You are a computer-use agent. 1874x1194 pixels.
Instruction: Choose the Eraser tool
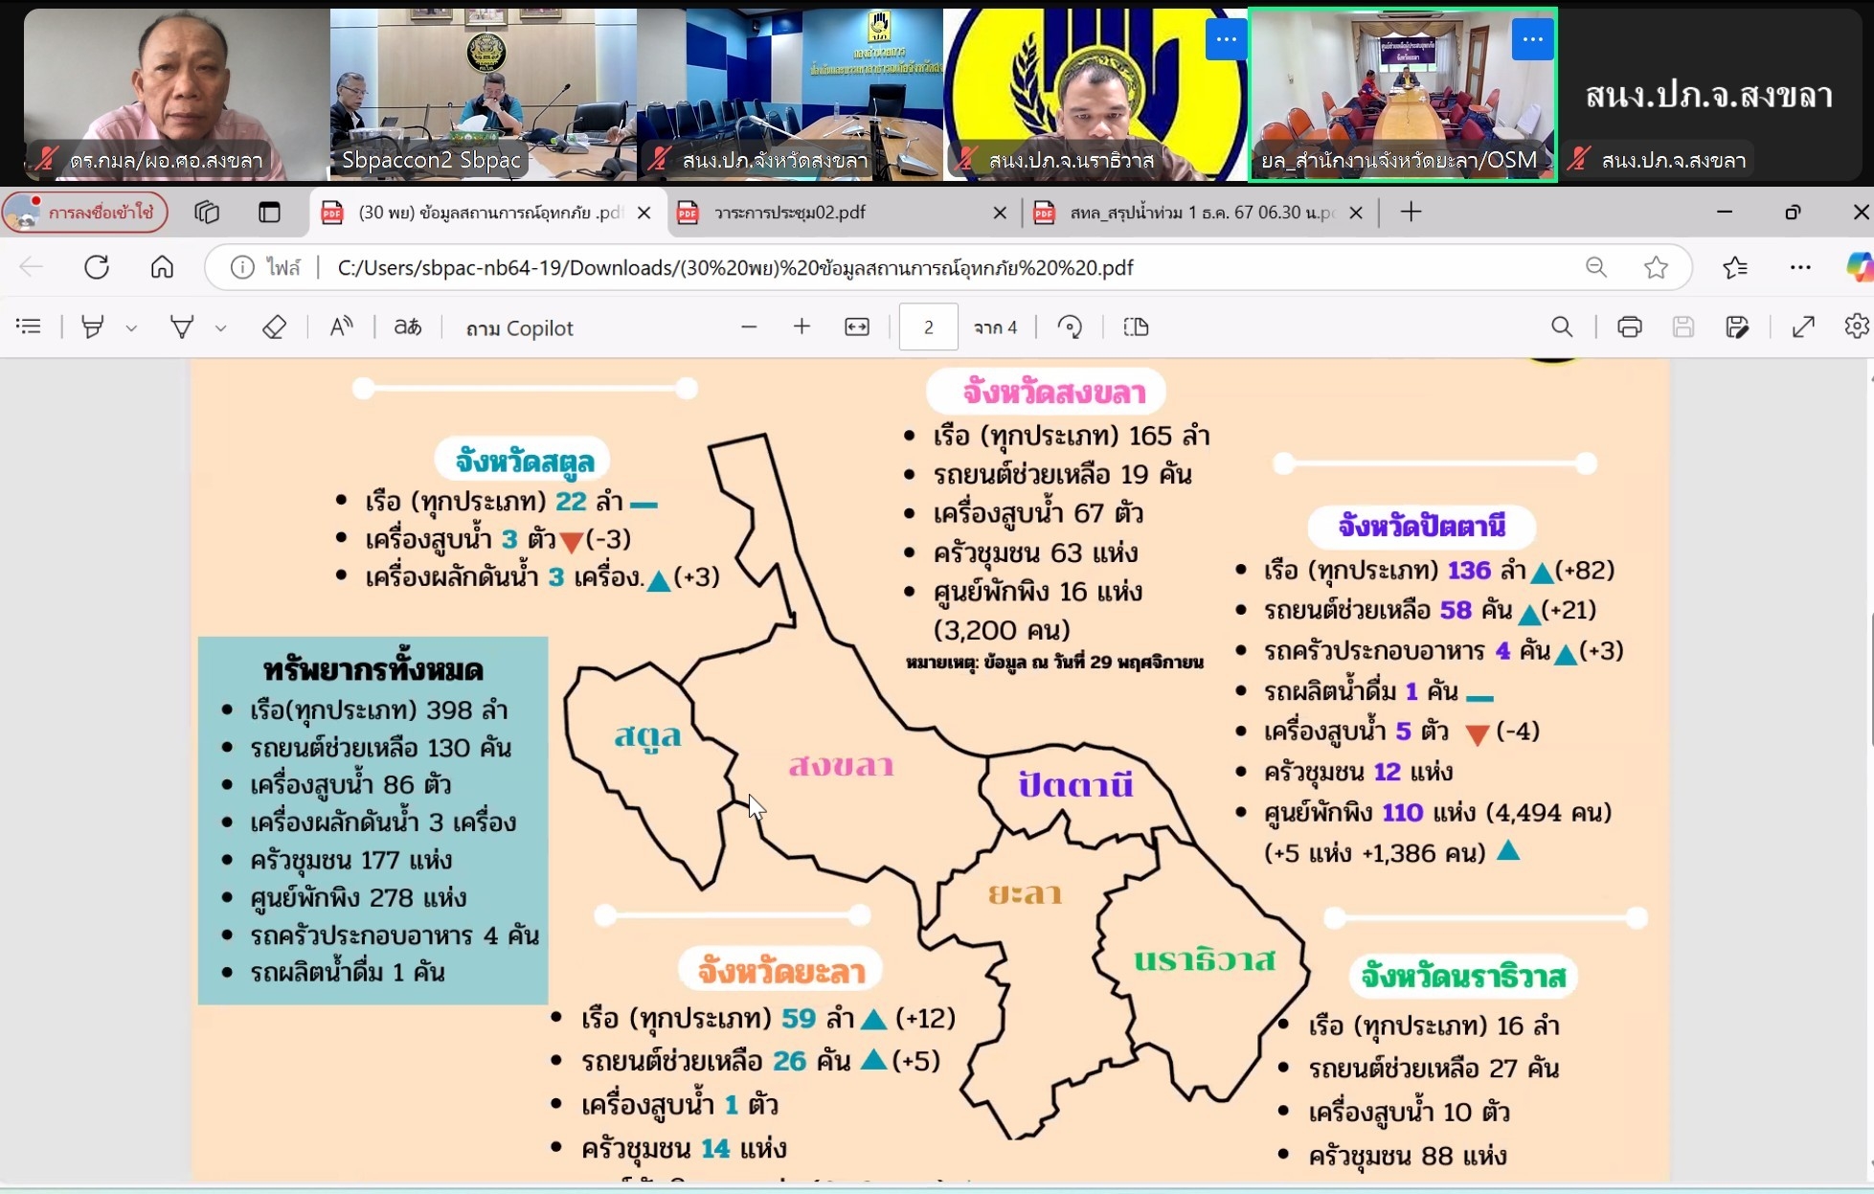click(x=274, y=327)
